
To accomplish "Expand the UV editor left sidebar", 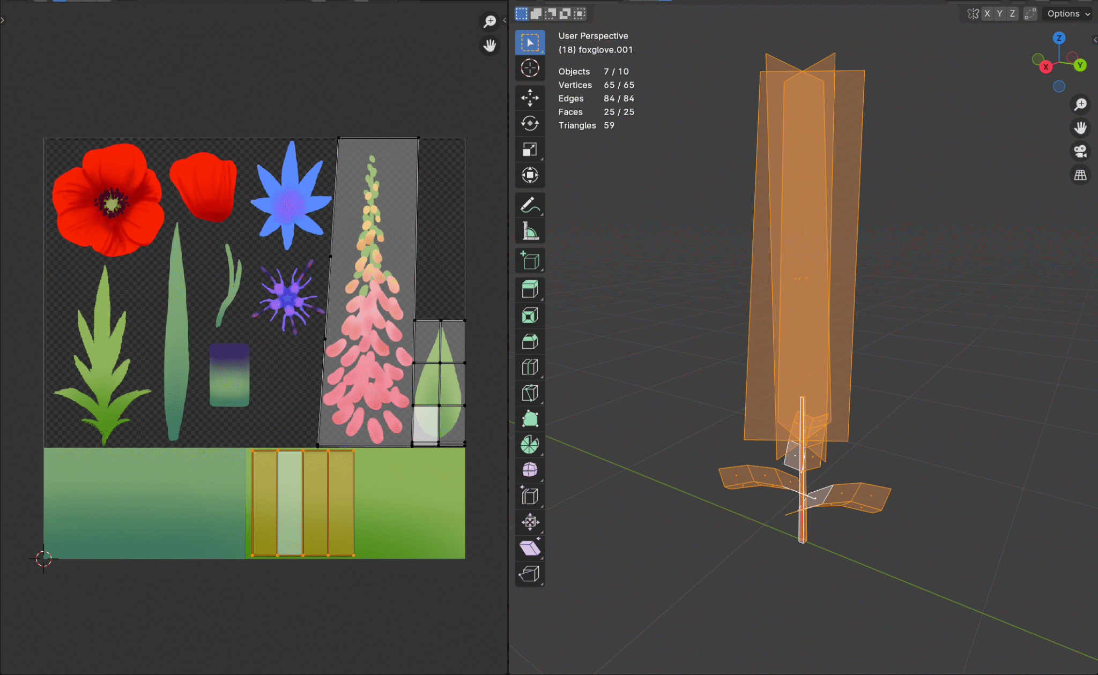I will tap(3, 20).
